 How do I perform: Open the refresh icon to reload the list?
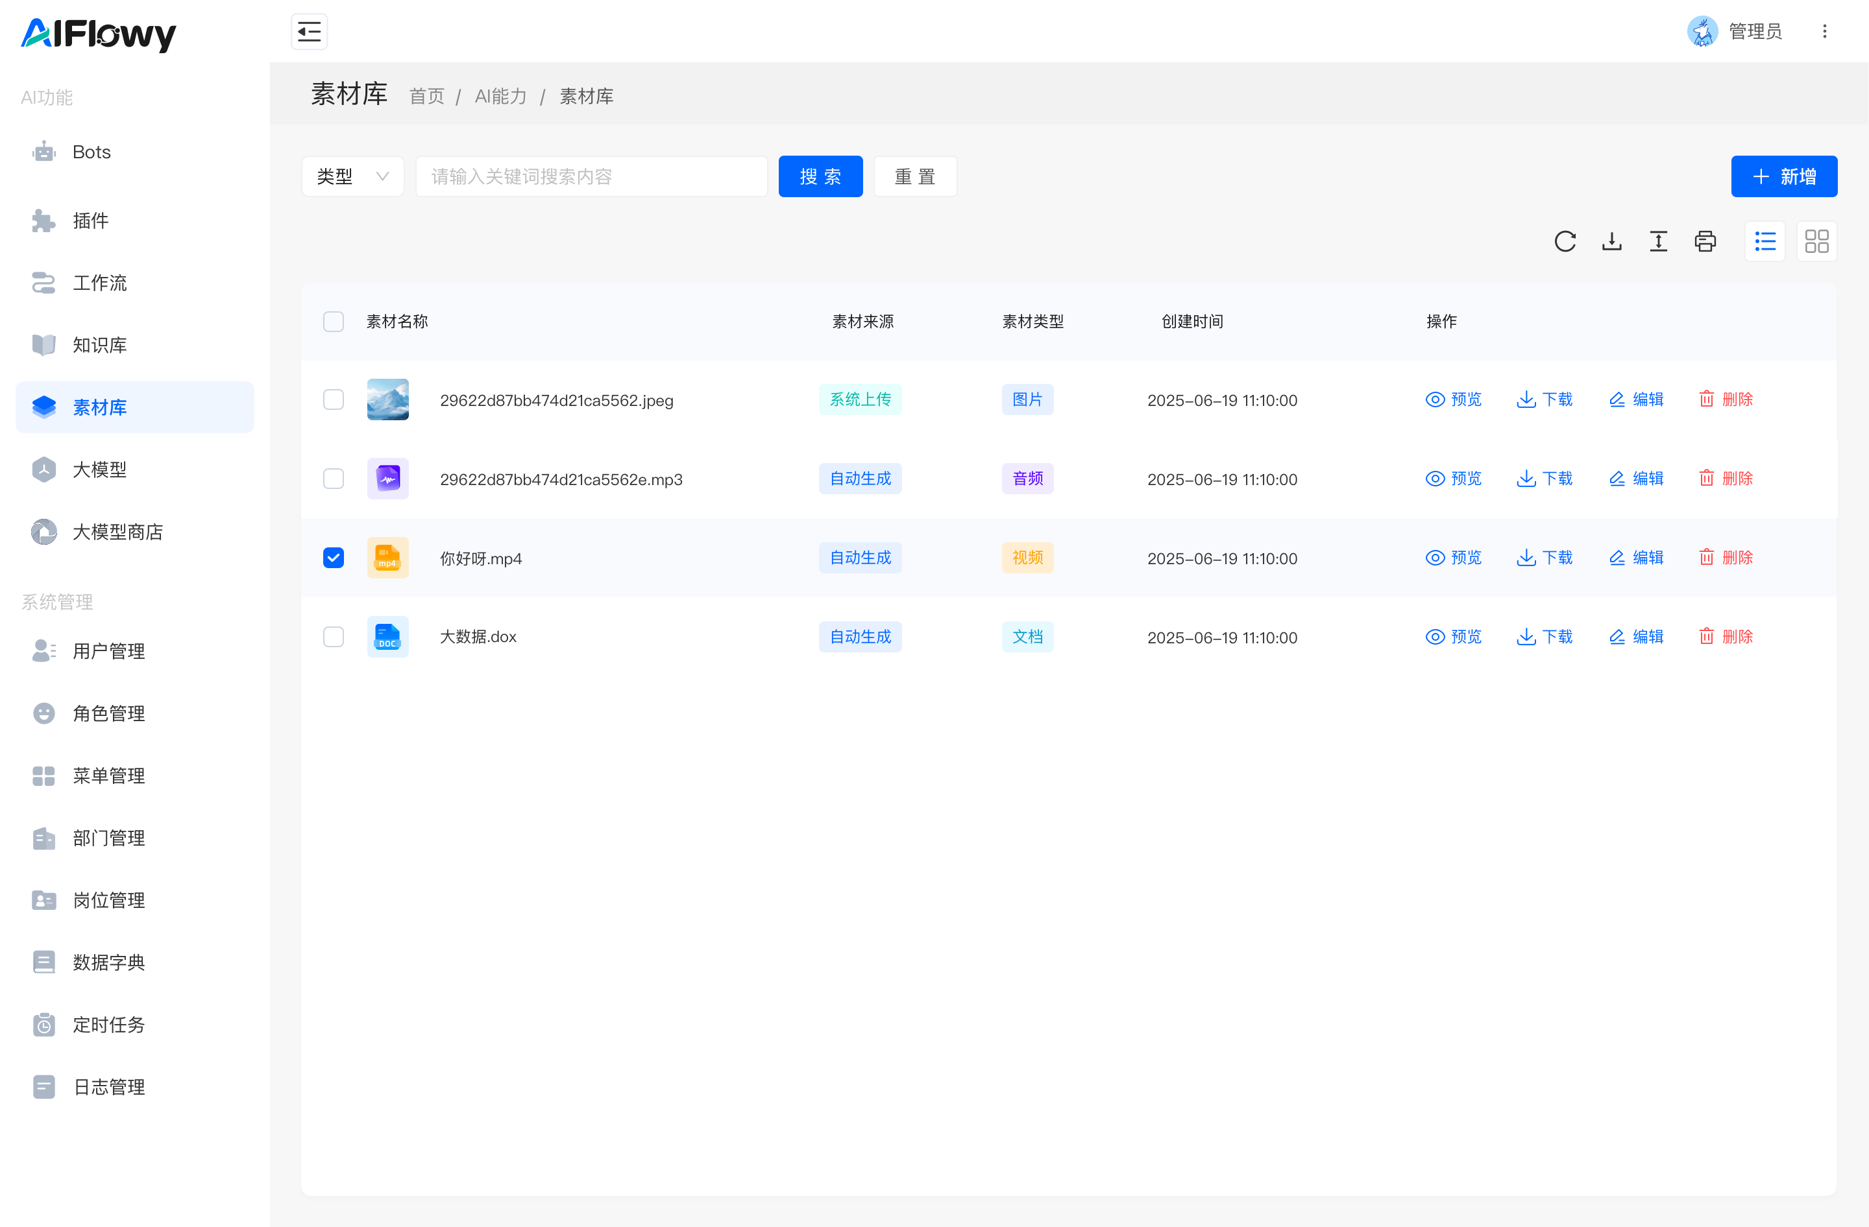[x=1565, y=242]
